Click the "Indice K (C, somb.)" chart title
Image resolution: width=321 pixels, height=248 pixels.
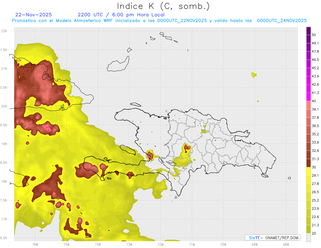pos(163,6)
